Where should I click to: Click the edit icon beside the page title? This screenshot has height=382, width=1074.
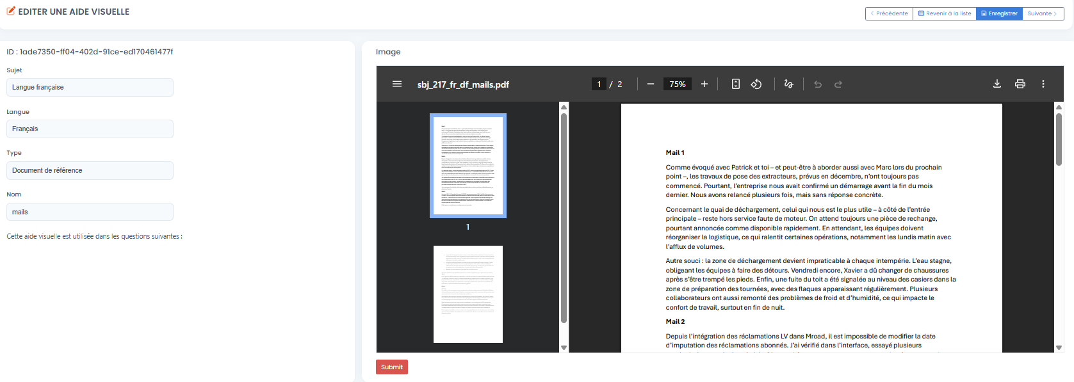pos(11,11)
